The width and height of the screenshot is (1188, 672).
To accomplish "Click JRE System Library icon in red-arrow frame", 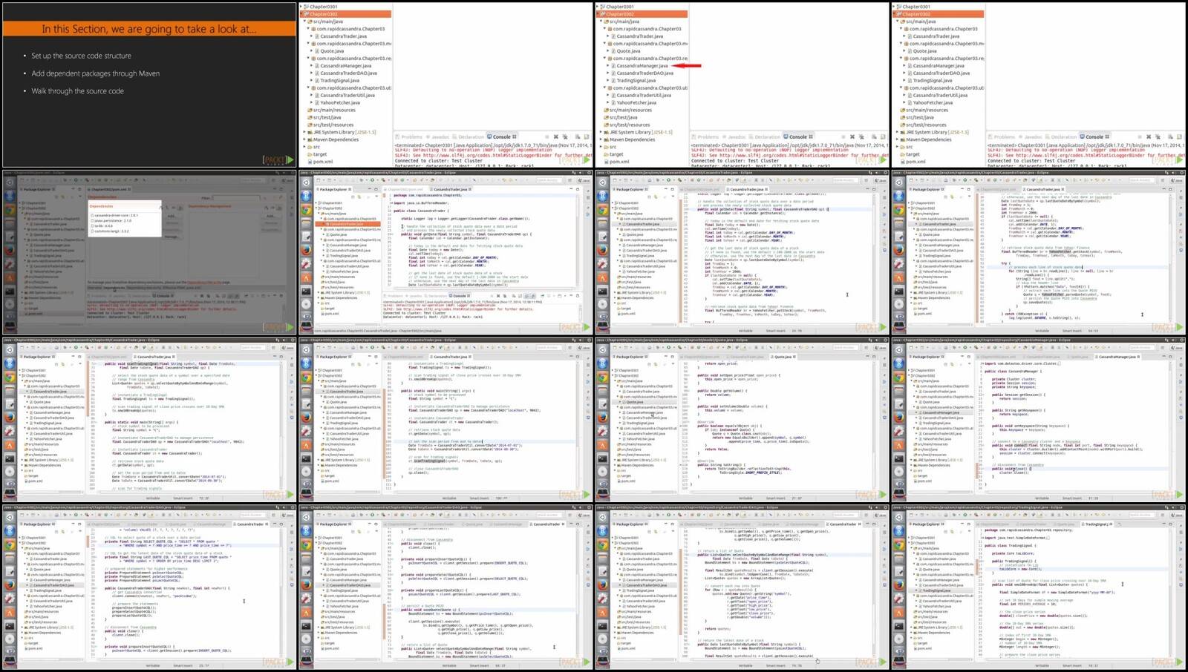I will 607,132.
